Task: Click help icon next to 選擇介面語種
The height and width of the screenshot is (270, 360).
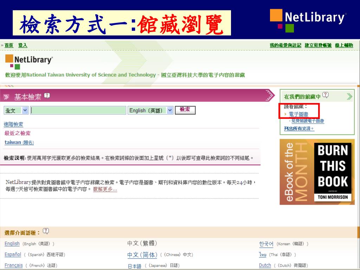Action: coord(46,231)
